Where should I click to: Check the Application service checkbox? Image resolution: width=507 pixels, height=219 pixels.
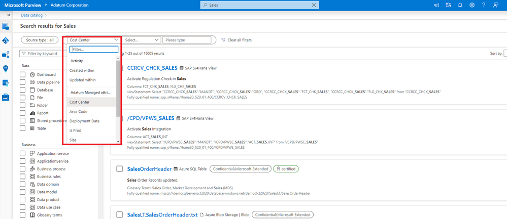point(22,154)
